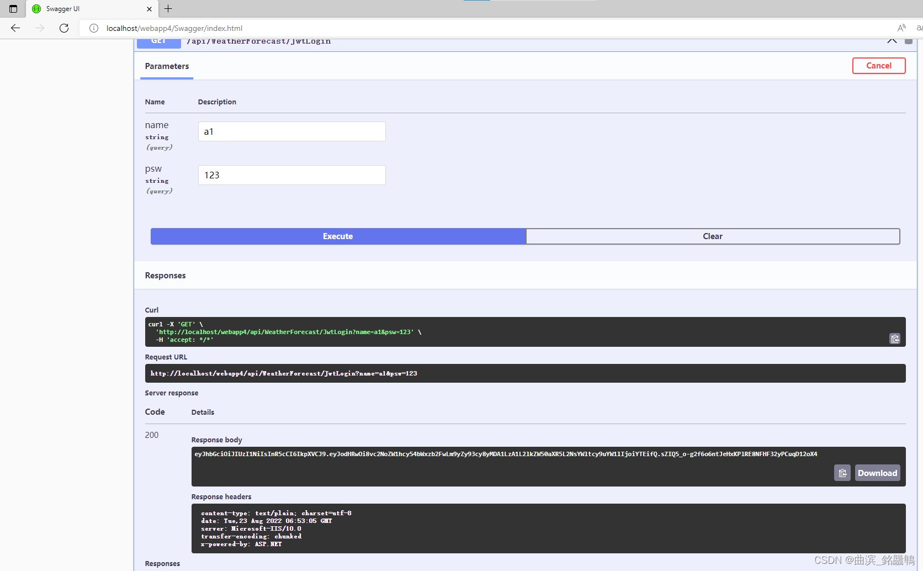Click the date response header line
This screenshot has height=571, width=923.
point(267,521)
